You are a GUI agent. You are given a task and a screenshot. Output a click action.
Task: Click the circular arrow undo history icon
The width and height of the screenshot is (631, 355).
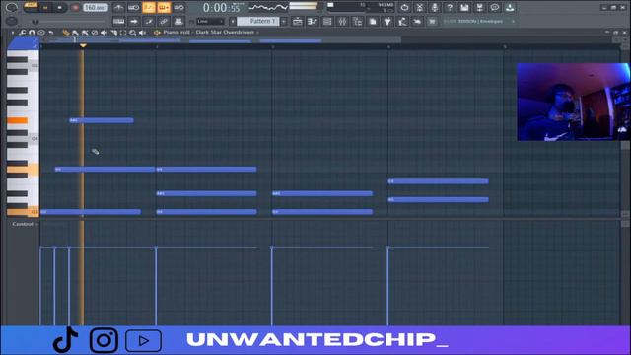pyautogui.click(x=404, y=7)
